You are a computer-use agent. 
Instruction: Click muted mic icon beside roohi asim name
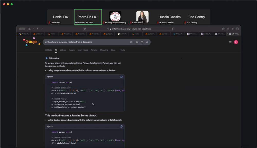click(x=131, y=23)
